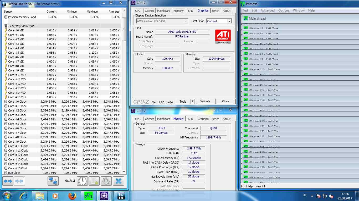Click muted volume speaker tray icon
The image size is (359, 201).
331,196
